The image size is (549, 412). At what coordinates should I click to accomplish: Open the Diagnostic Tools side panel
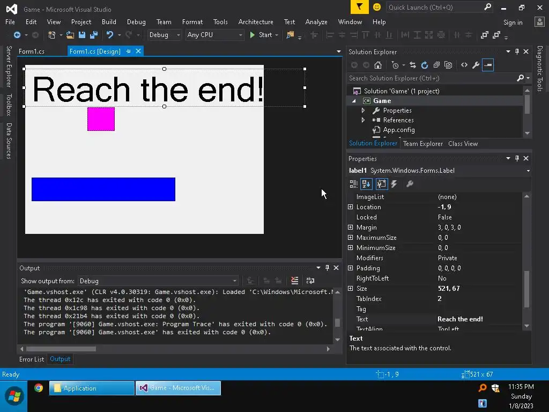click(539, 68)
